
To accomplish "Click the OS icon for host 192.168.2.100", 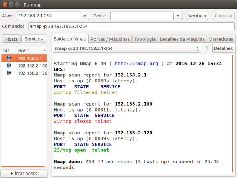I will (x=9, y=65).
